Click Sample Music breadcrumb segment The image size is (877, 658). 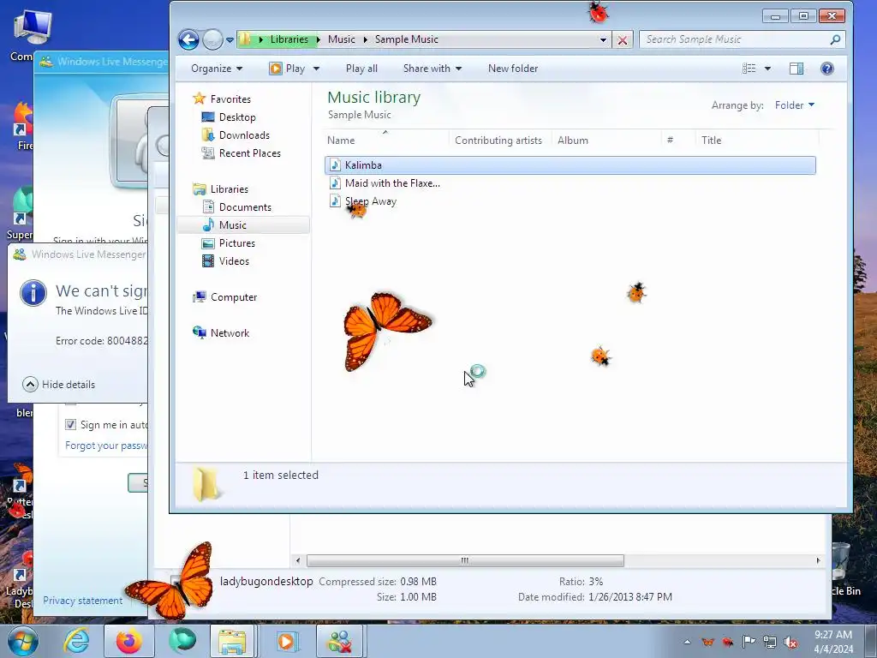[407, 39]
